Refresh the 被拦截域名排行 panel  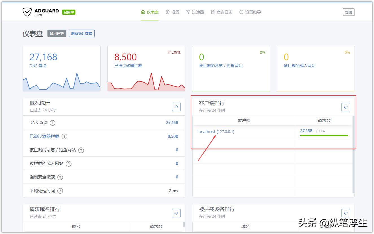pyautogui.click(x=345, y=213)
